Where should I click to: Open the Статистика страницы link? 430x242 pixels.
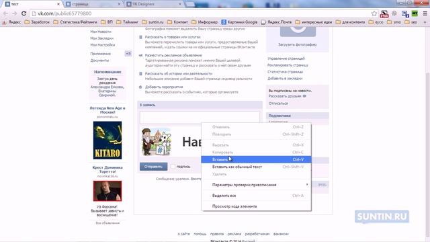285,72
